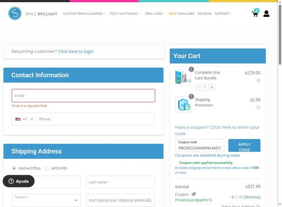Select the Home/Office radio button
The image size is (282, 207).
pos(14,168)
